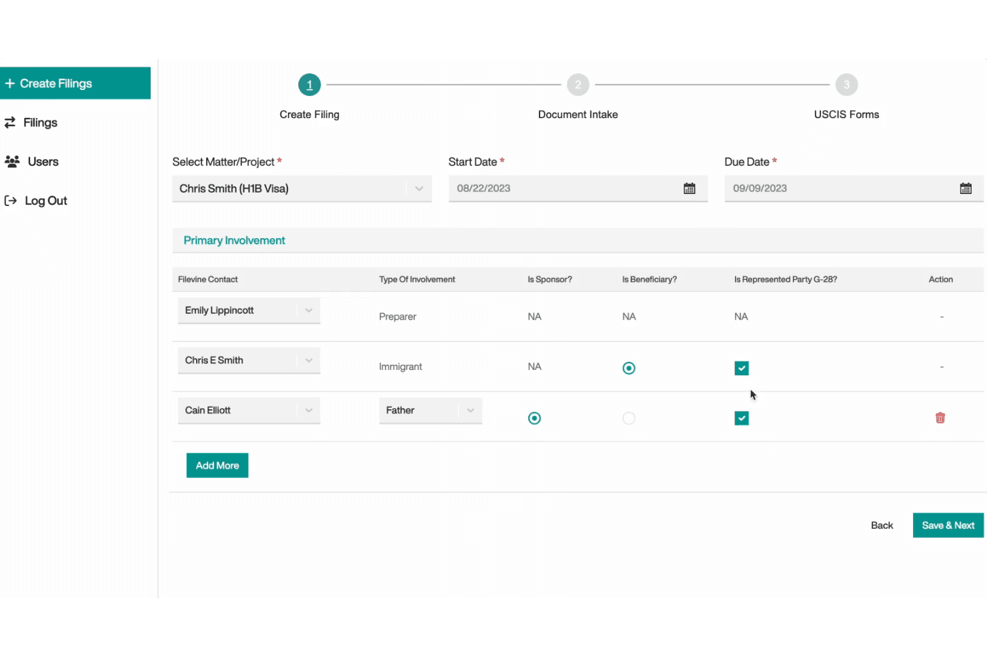
Task: Go to Users in the sidebar
Action: (43, 161)
